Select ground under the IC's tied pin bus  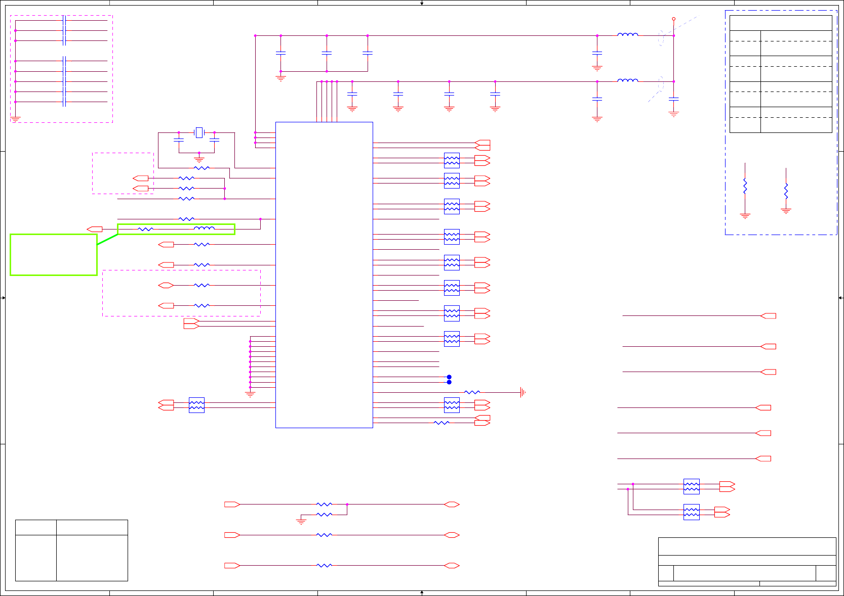click(x=250, y=394)
